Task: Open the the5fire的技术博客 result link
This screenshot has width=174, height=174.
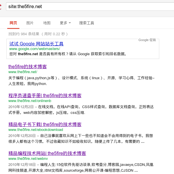Action: coord(27,67)
